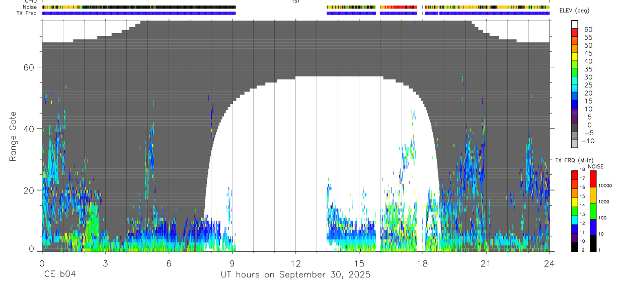Click the black bottom NOISE colorbar segment
Viewport: 618px width, 285px height.
pos(593,243)
